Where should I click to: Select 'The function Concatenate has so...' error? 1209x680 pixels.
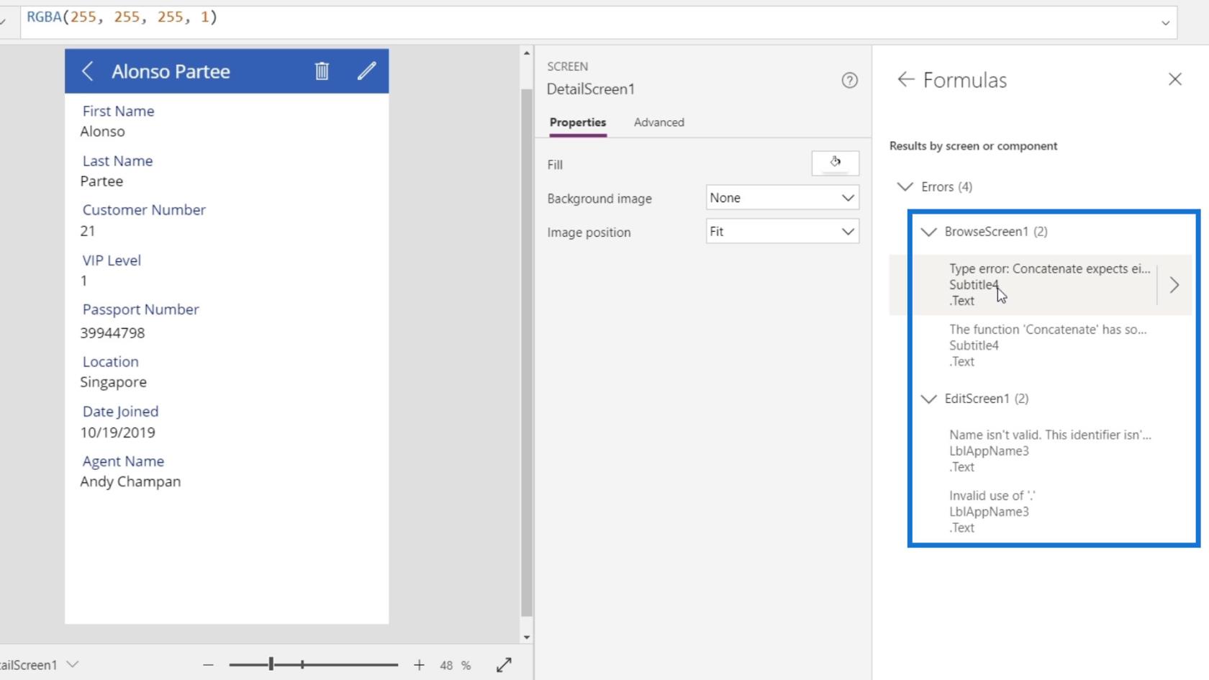pyautogui.click(x=1048, y=345)
